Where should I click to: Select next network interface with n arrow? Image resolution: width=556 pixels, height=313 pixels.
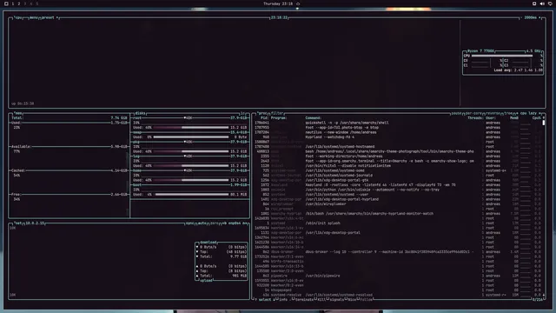(x=245, y=223)
